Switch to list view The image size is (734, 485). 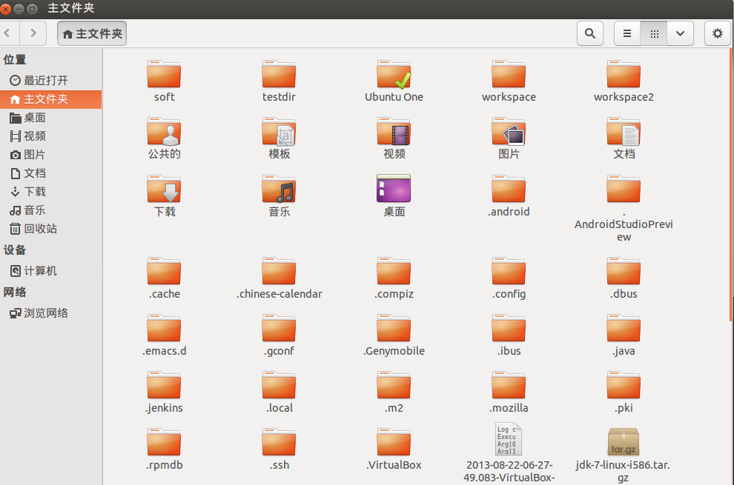(x=626, y=33)
